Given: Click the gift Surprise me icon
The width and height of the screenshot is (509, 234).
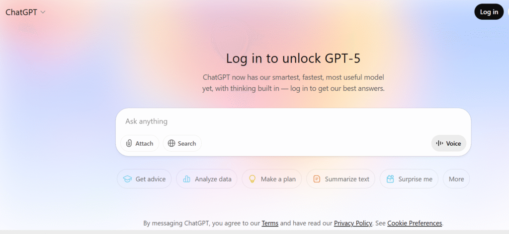Looking at the screenshot, I should [x=390, y=179].
